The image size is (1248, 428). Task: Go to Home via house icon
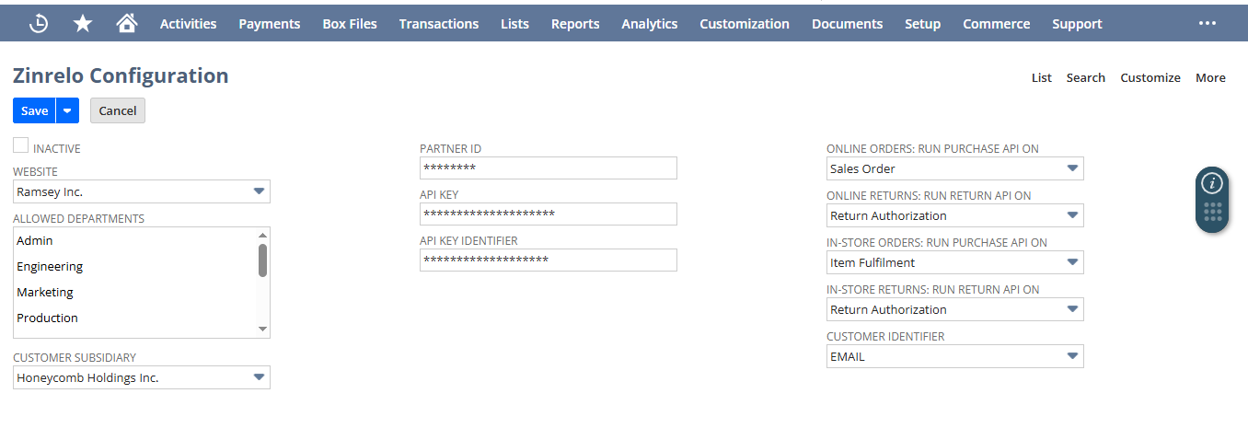[x=127, y=23]
